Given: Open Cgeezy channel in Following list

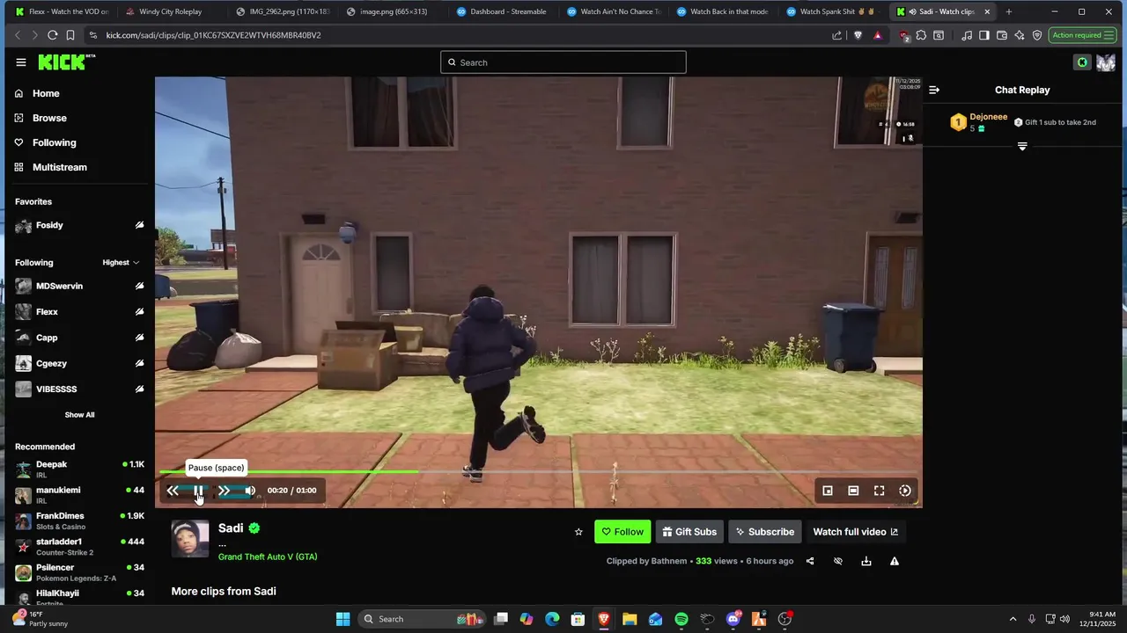Looking at the screenshot, I should tap(79, 363).
